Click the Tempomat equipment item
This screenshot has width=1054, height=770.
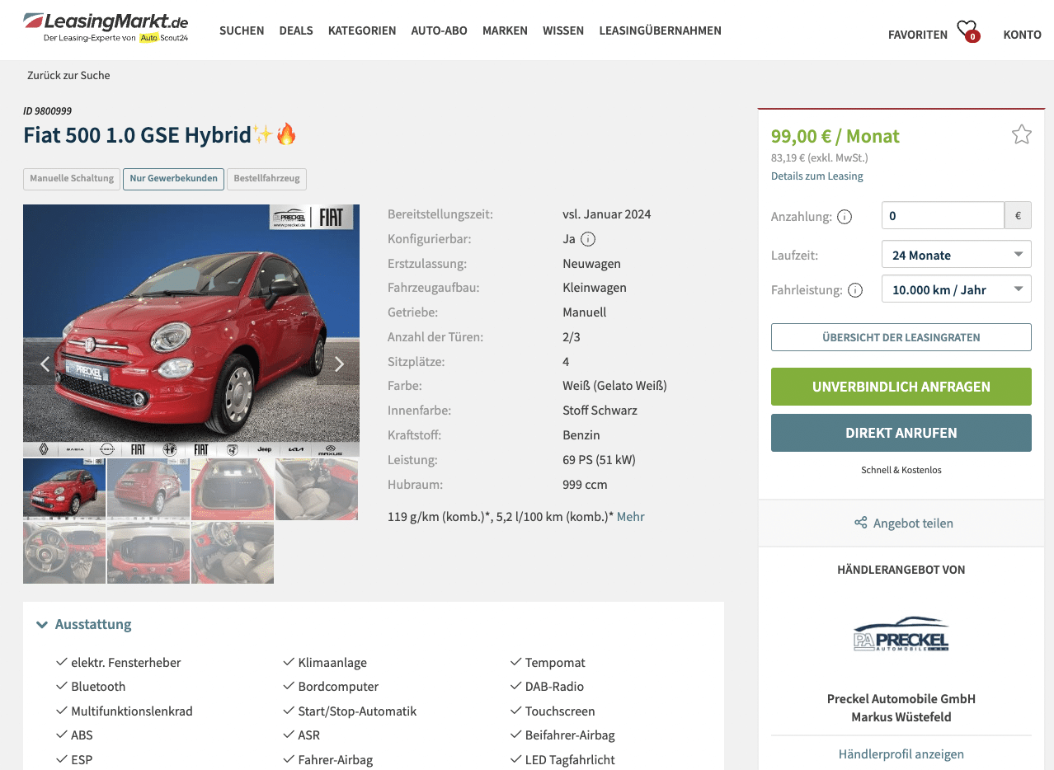click(555, 662)
